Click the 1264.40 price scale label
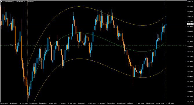Image resolution: width=194 pixels, height=105 pixels. click(190, 47)
